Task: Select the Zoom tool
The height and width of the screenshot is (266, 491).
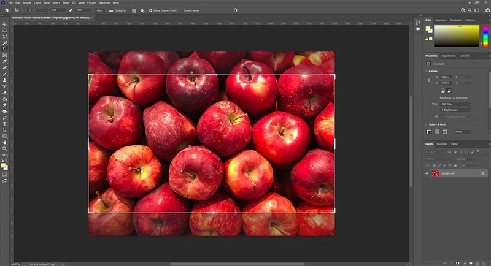Action: 5,149
